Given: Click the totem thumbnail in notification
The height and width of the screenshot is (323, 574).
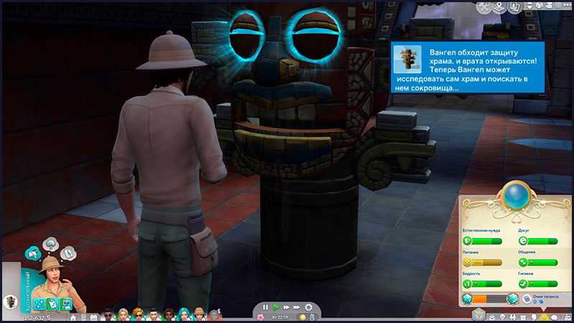Looking at the screenshot, I should point(408,59).
